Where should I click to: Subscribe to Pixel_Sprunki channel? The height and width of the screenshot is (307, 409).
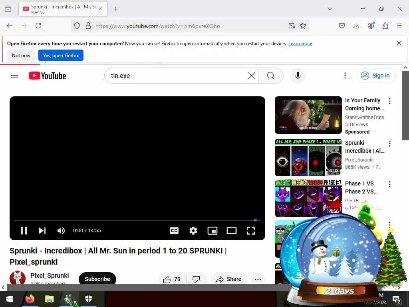pos(97,279)
